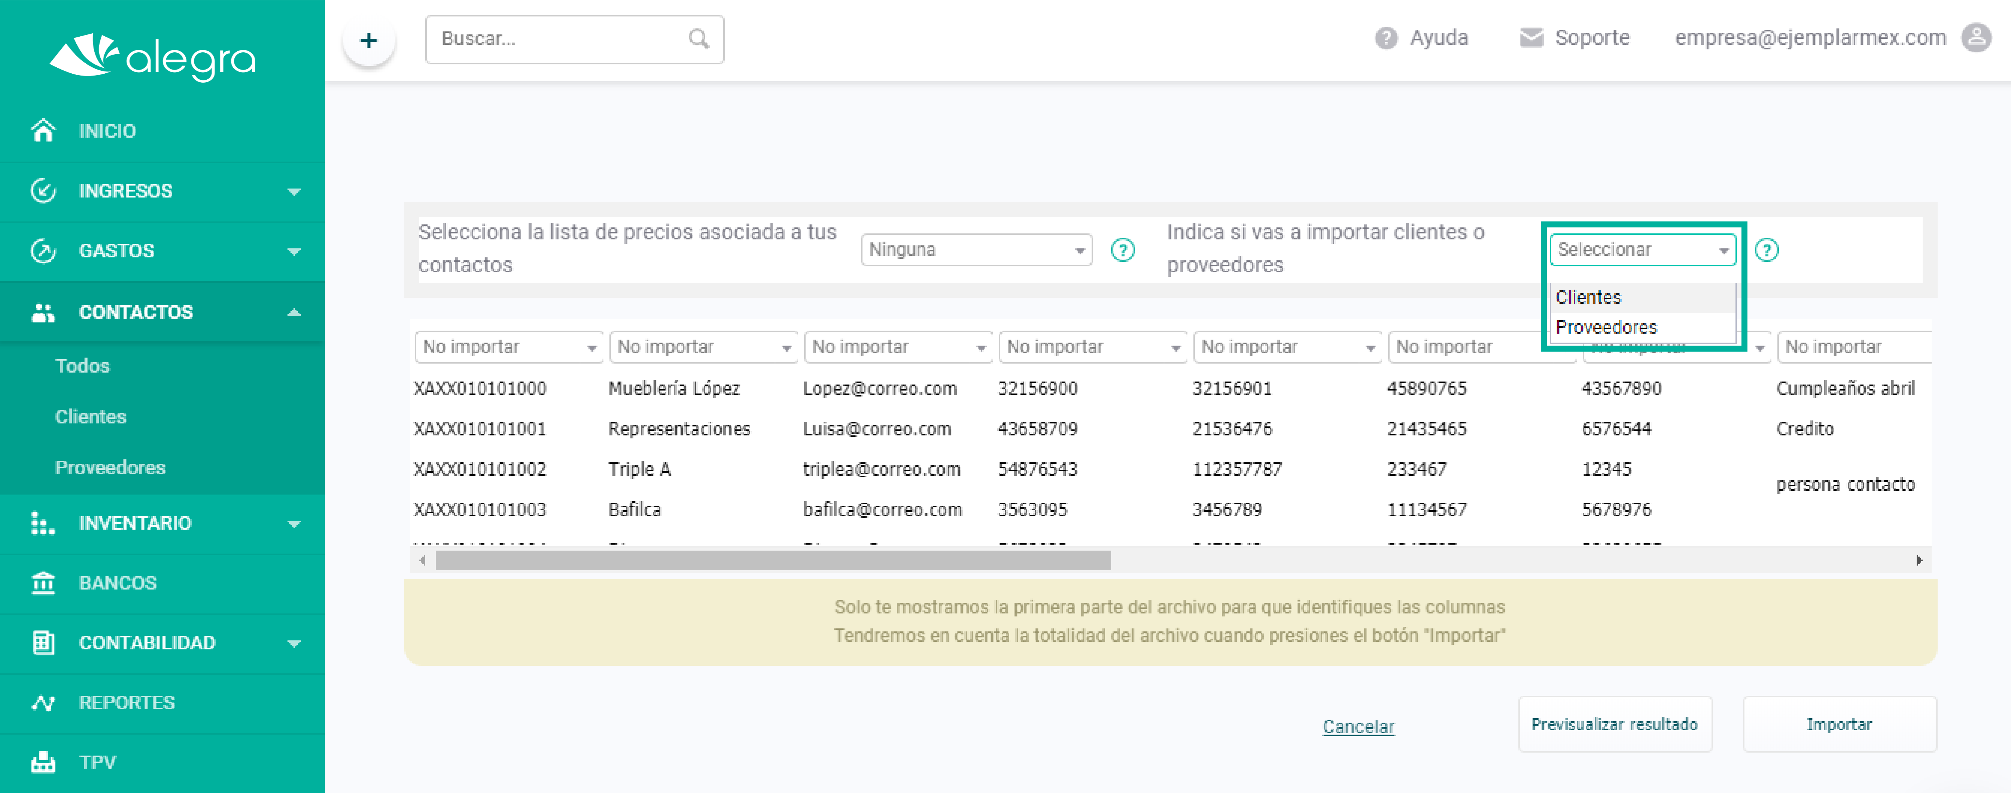Click right arrow of horizontal scrollbar
This screenshot has width=2011, height=793.
point(1920,560)
